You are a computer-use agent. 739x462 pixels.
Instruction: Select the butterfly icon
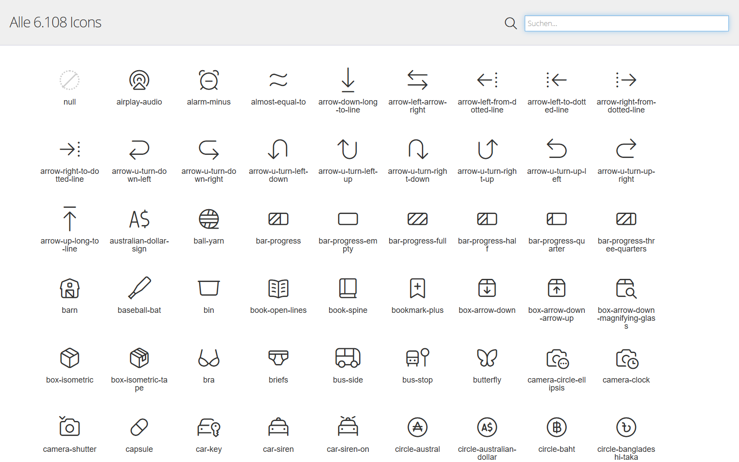(487, 358)
